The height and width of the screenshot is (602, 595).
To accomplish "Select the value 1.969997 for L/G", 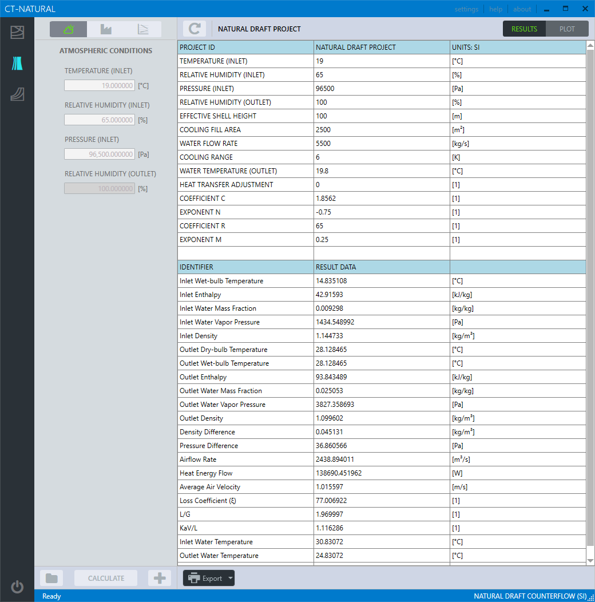I will tap(330, 514).
